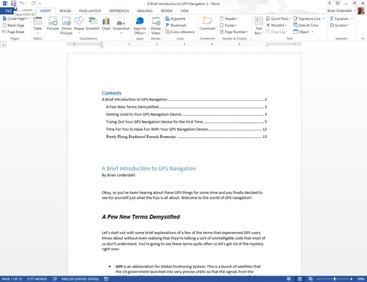The image size is (367, 282).
Task: Open the Screenshot tool
Action: pyautogui.click(x=121, y=25)
